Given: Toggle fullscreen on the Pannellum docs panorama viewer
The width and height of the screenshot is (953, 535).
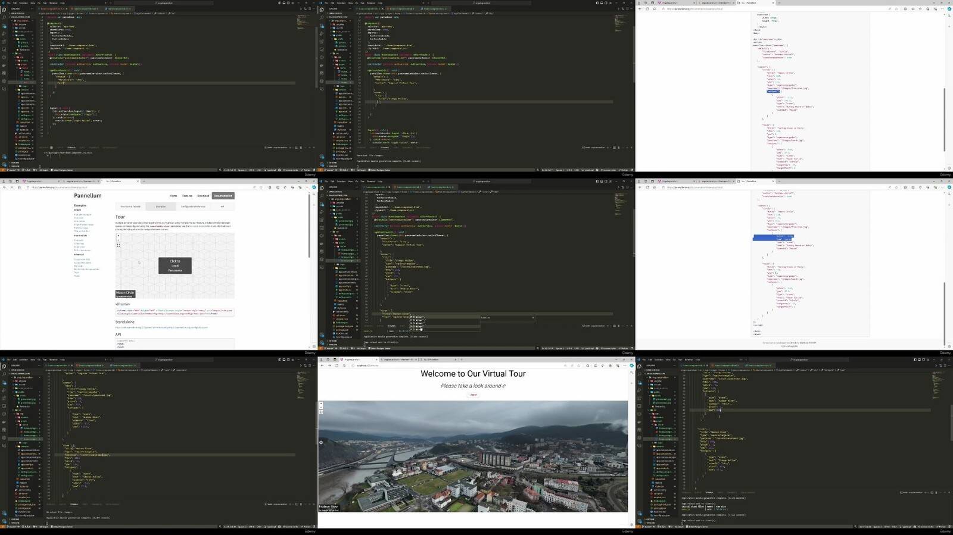Looking at the screenshot, I should click(118, 245).
